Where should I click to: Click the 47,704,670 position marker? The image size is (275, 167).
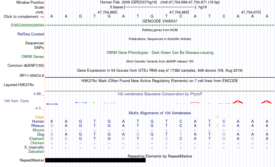(251, 12)
